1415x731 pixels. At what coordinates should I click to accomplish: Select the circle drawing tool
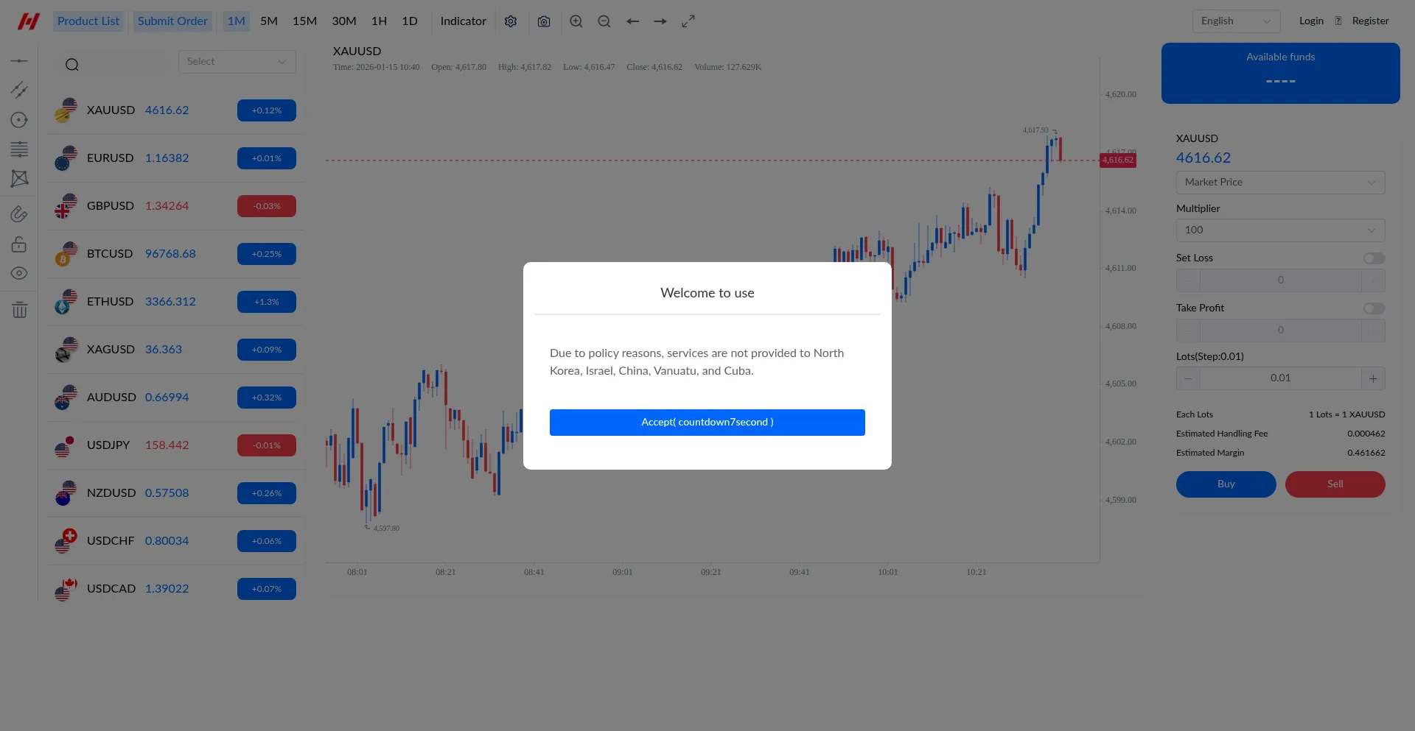19,120
